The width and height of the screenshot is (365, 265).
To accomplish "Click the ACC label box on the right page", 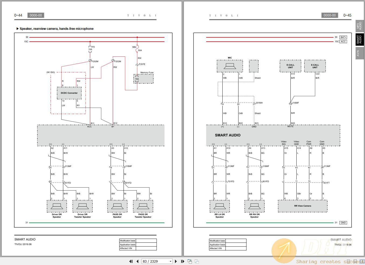I will [343, 41].
